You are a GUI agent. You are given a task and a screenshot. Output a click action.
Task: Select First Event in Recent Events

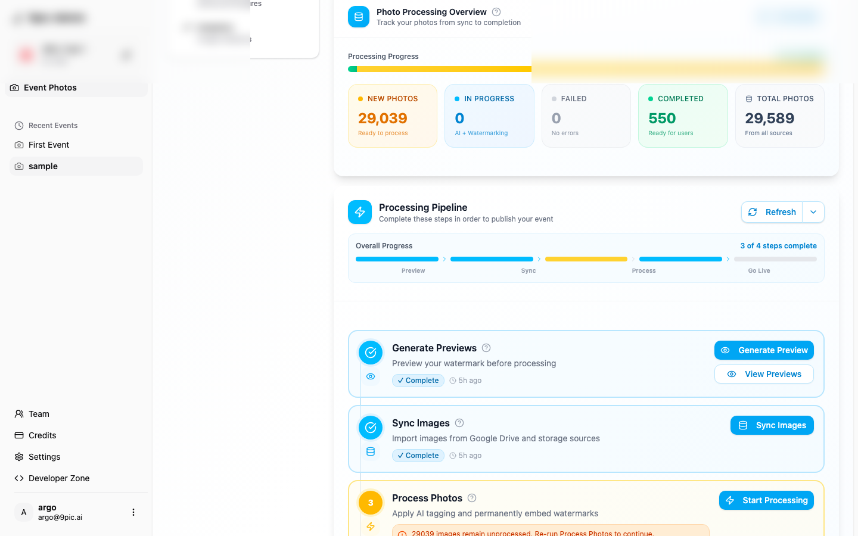point(49,145)
